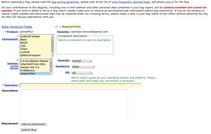The width and height of the screenshot is (211, 134).
Task: Open the bug writing guidelines link
Action: [x=65, y=2]
